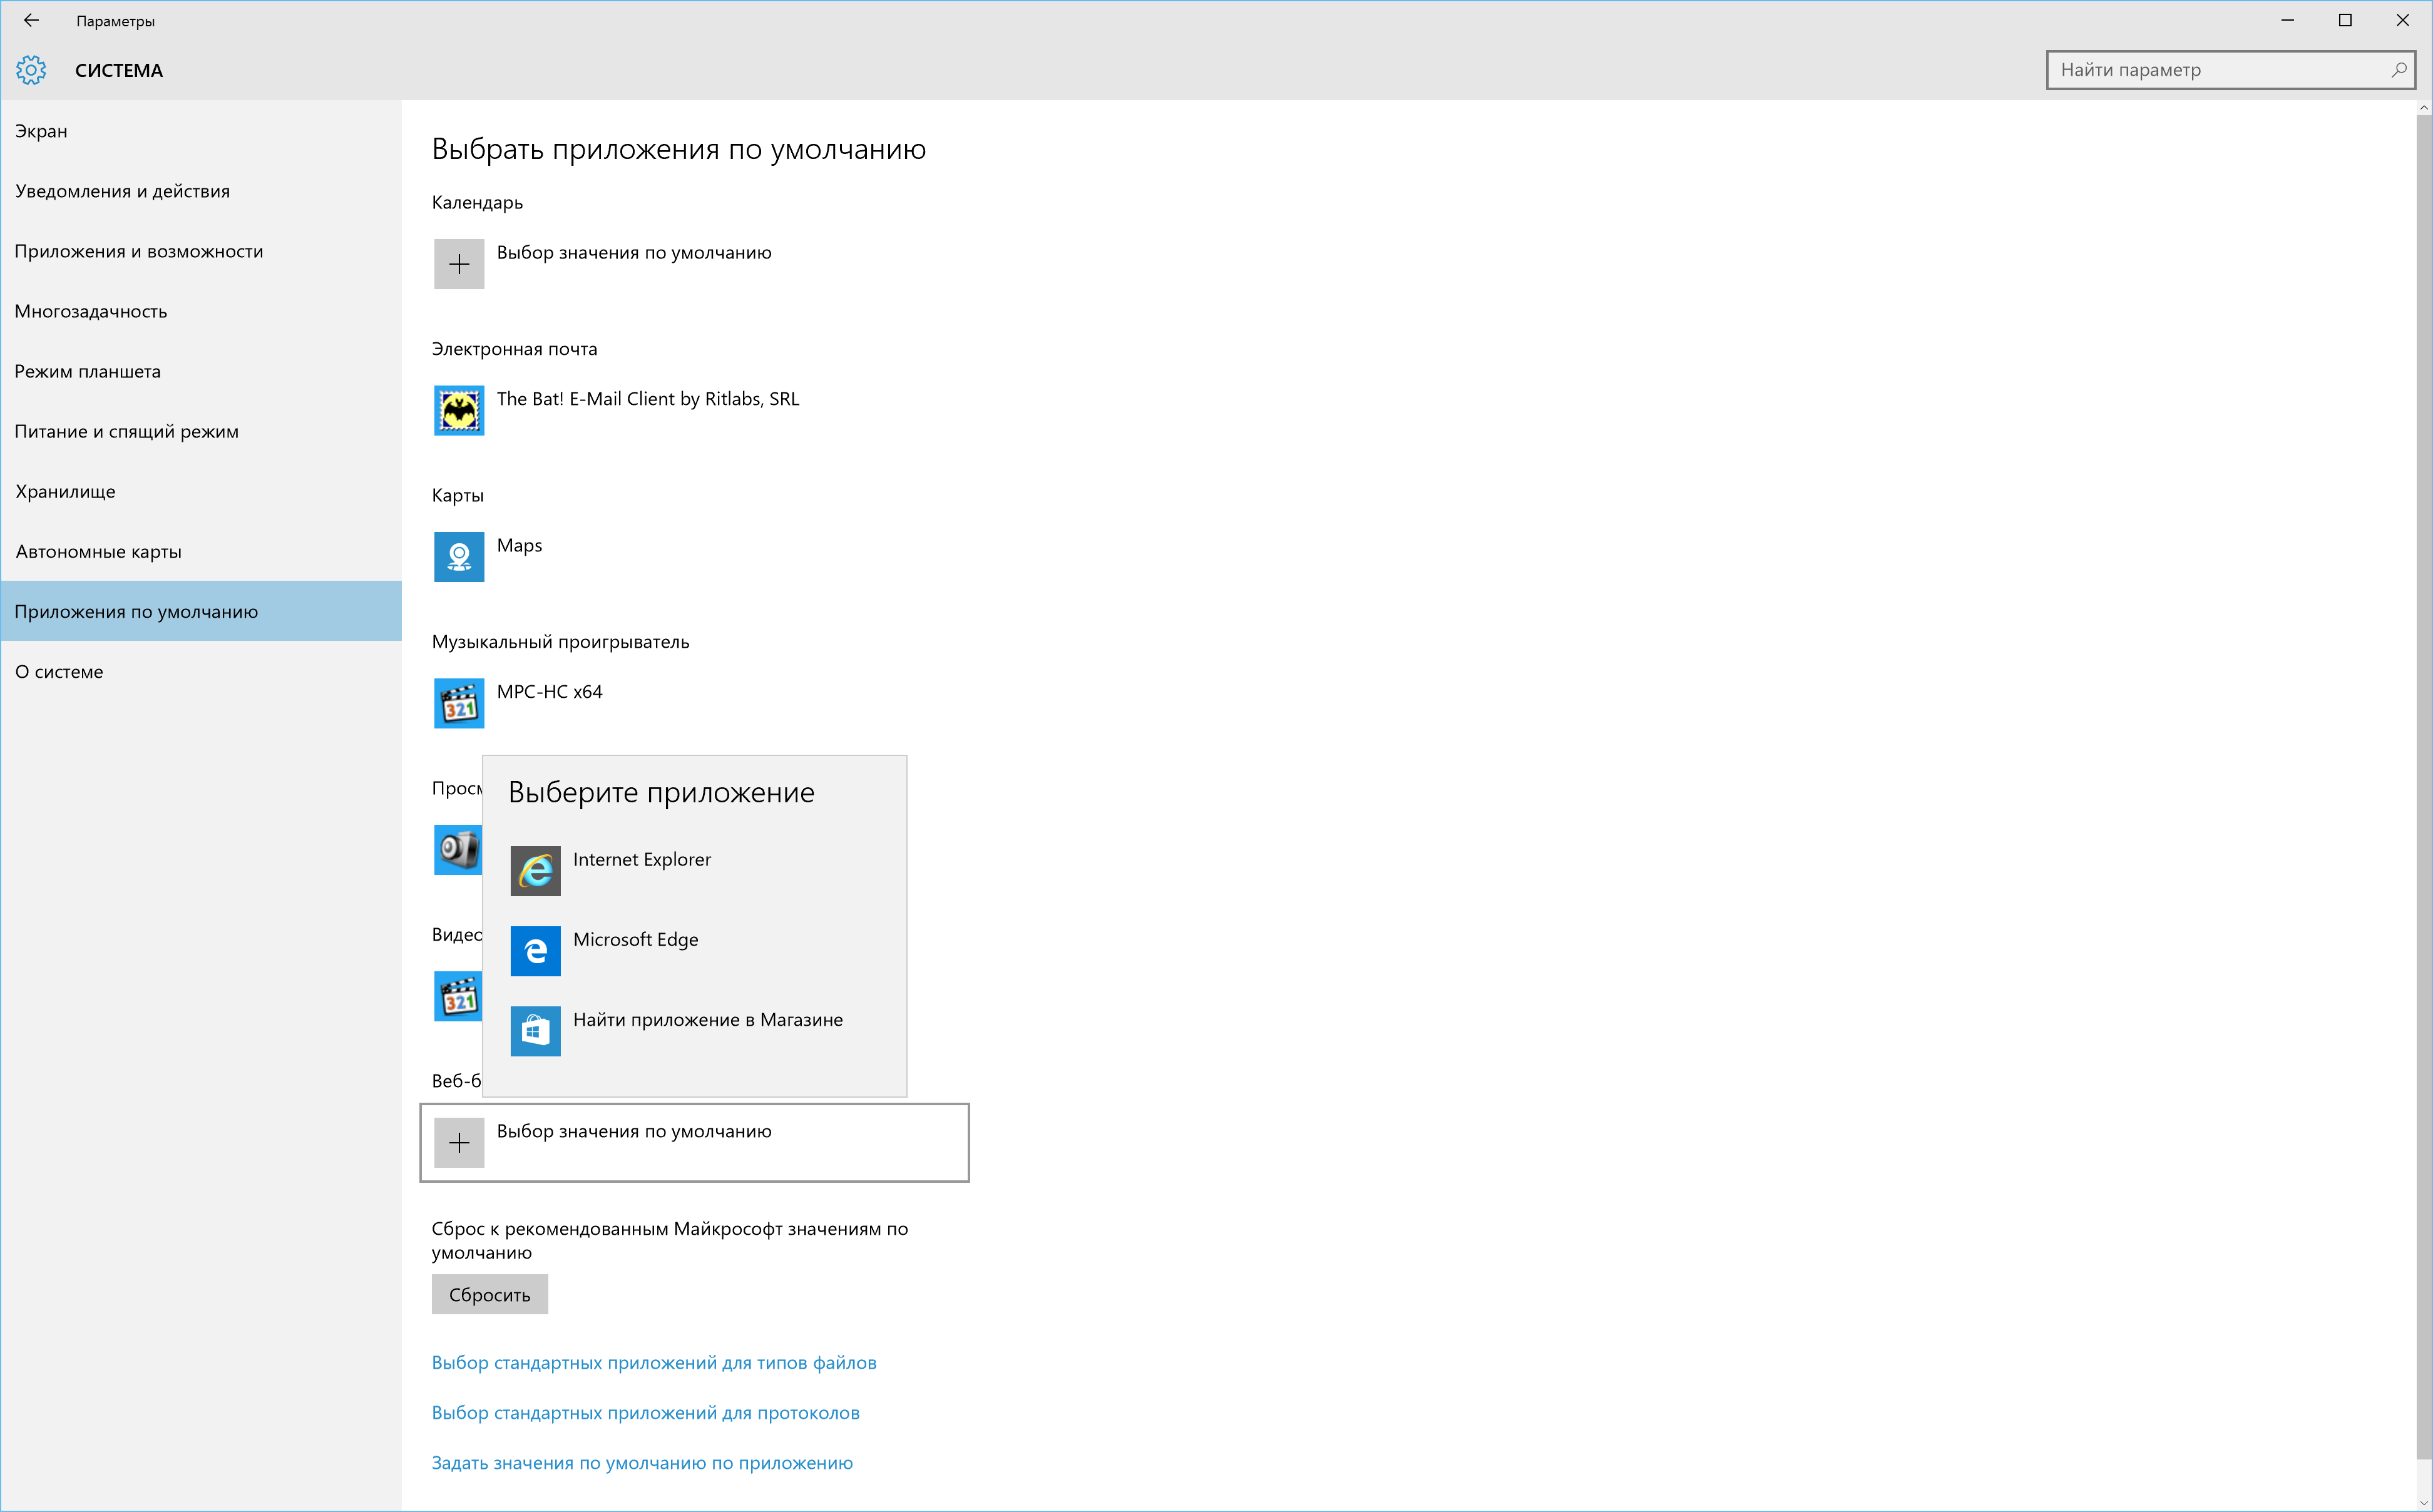This screenshot has height=1512, width=2433.
Task: Open default apps for file types link
Action: pos(654,1363)
